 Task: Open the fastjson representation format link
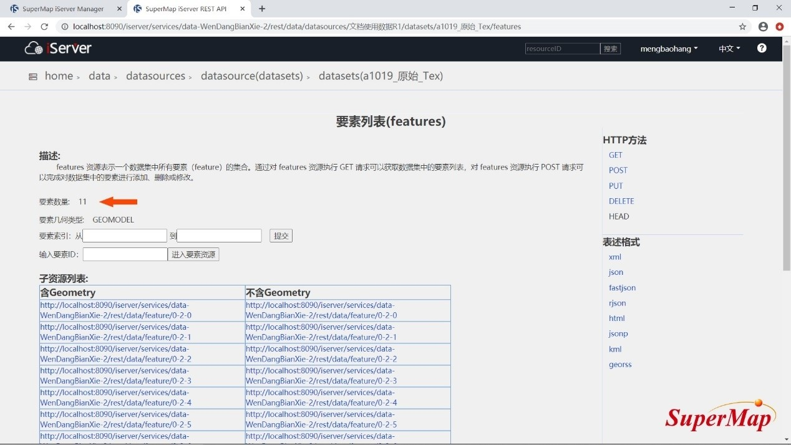(622, 287)
